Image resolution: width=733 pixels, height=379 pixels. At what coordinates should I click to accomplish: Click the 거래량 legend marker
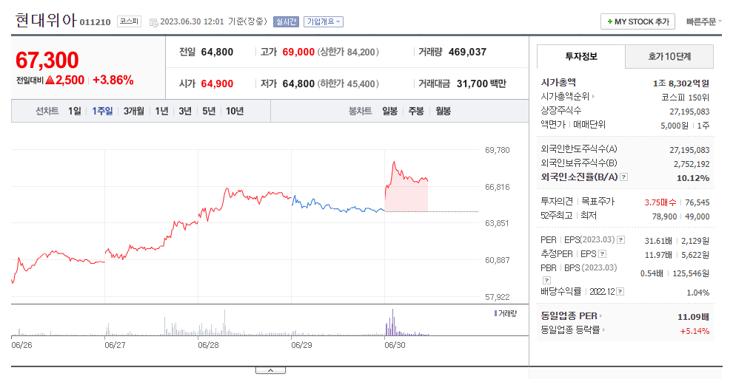point(495,313)
